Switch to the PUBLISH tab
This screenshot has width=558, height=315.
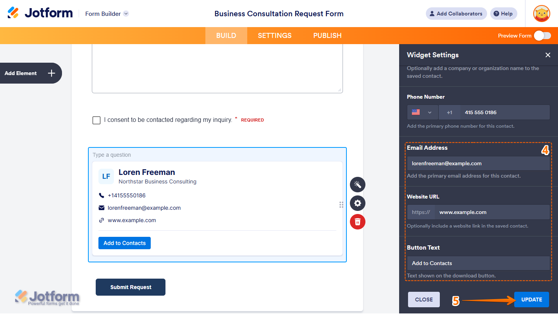click(327, 36)
